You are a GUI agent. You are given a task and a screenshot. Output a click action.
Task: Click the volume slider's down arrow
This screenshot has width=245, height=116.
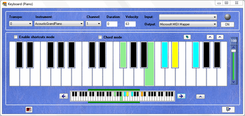pyautogui.click(x=234, y=82)
